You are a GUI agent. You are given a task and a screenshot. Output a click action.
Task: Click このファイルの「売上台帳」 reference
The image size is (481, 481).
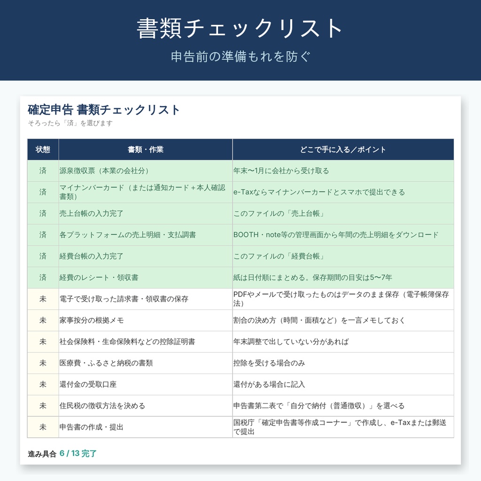343,214
